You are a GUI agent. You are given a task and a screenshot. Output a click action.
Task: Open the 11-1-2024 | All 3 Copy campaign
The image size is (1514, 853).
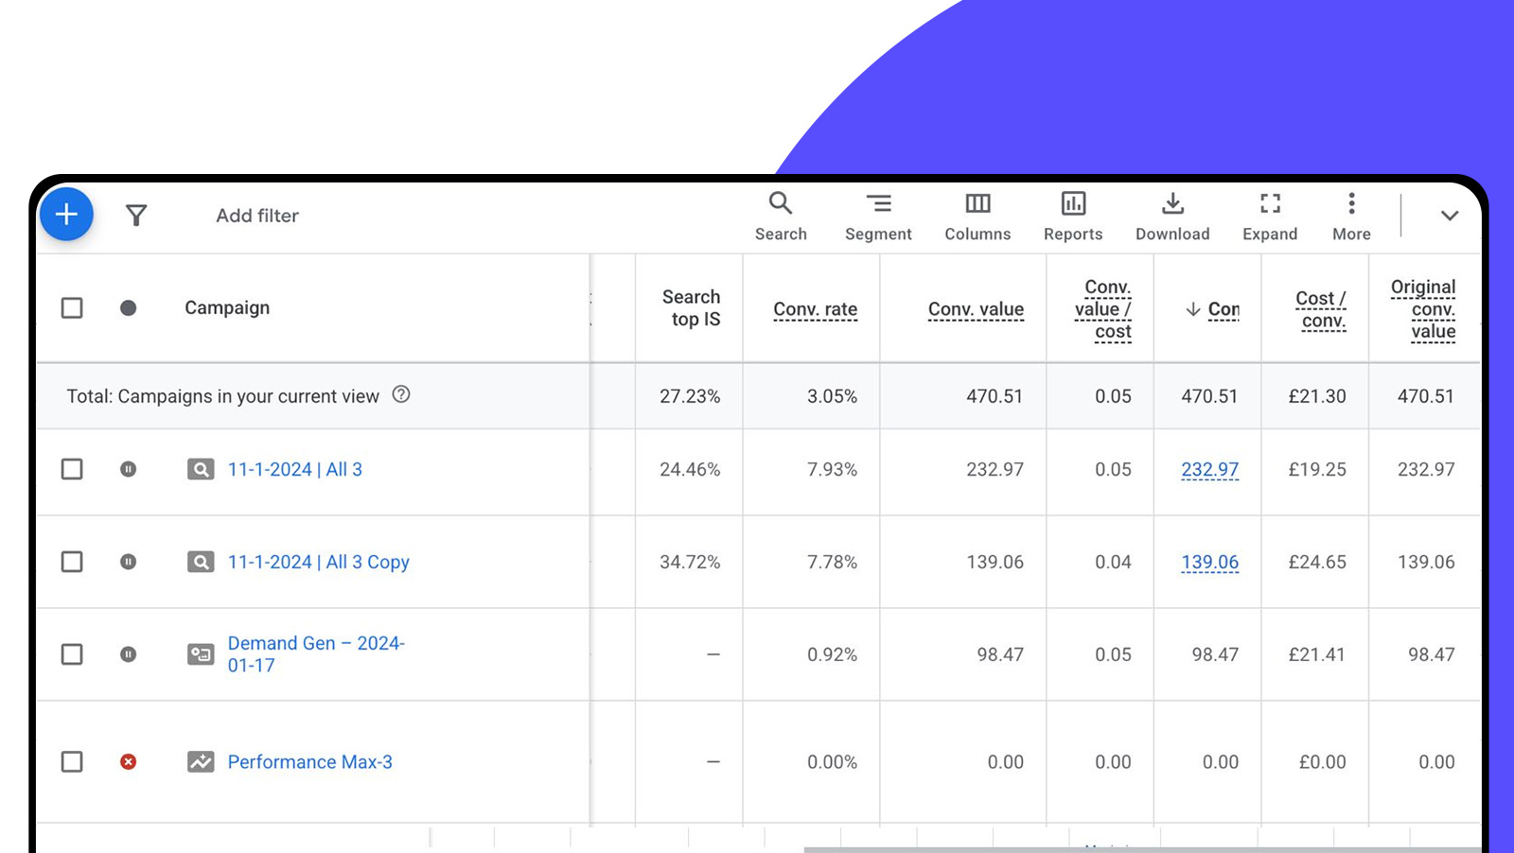tap(318, 562)
